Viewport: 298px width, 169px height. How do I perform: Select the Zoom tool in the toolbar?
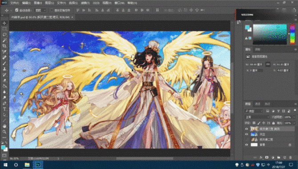pyautogui.click(x=4, y=132)
